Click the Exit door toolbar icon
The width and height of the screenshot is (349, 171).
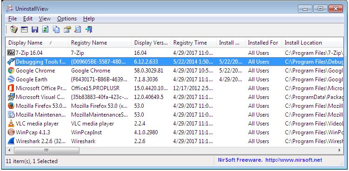pyautogui.click(x=89, y=29)
